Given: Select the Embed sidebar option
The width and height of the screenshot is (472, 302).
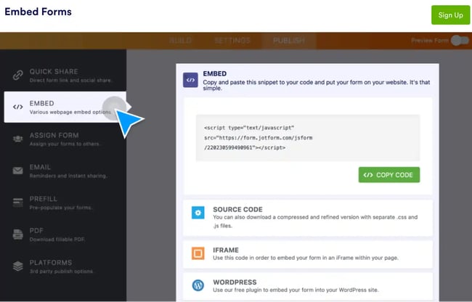Looking at the screenshot, I should 65,107.
